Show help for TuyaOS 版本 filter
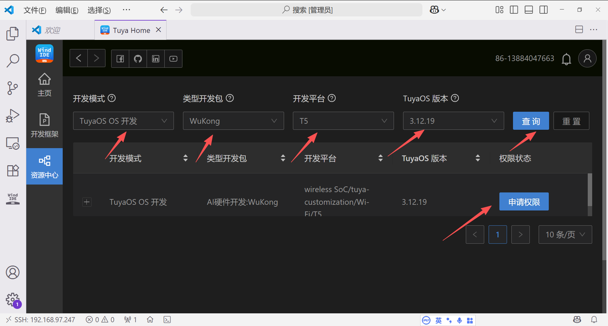 [x=455, y=98]
